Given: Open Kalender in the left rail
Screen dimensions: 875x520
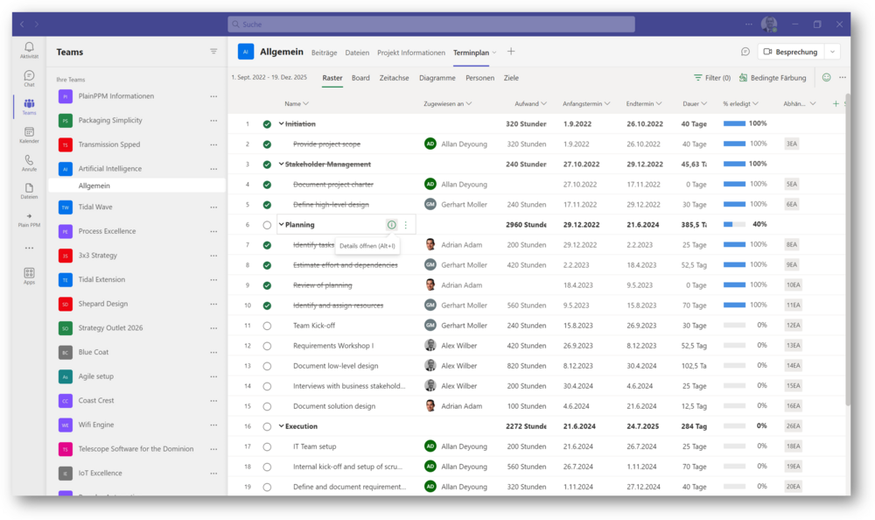Looking at the screenshot, I should click(30, 132).
